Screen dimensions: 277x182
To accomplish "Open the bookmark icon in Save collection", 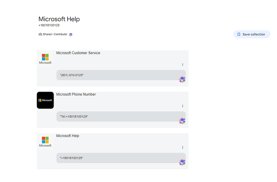I will point(239,34).
